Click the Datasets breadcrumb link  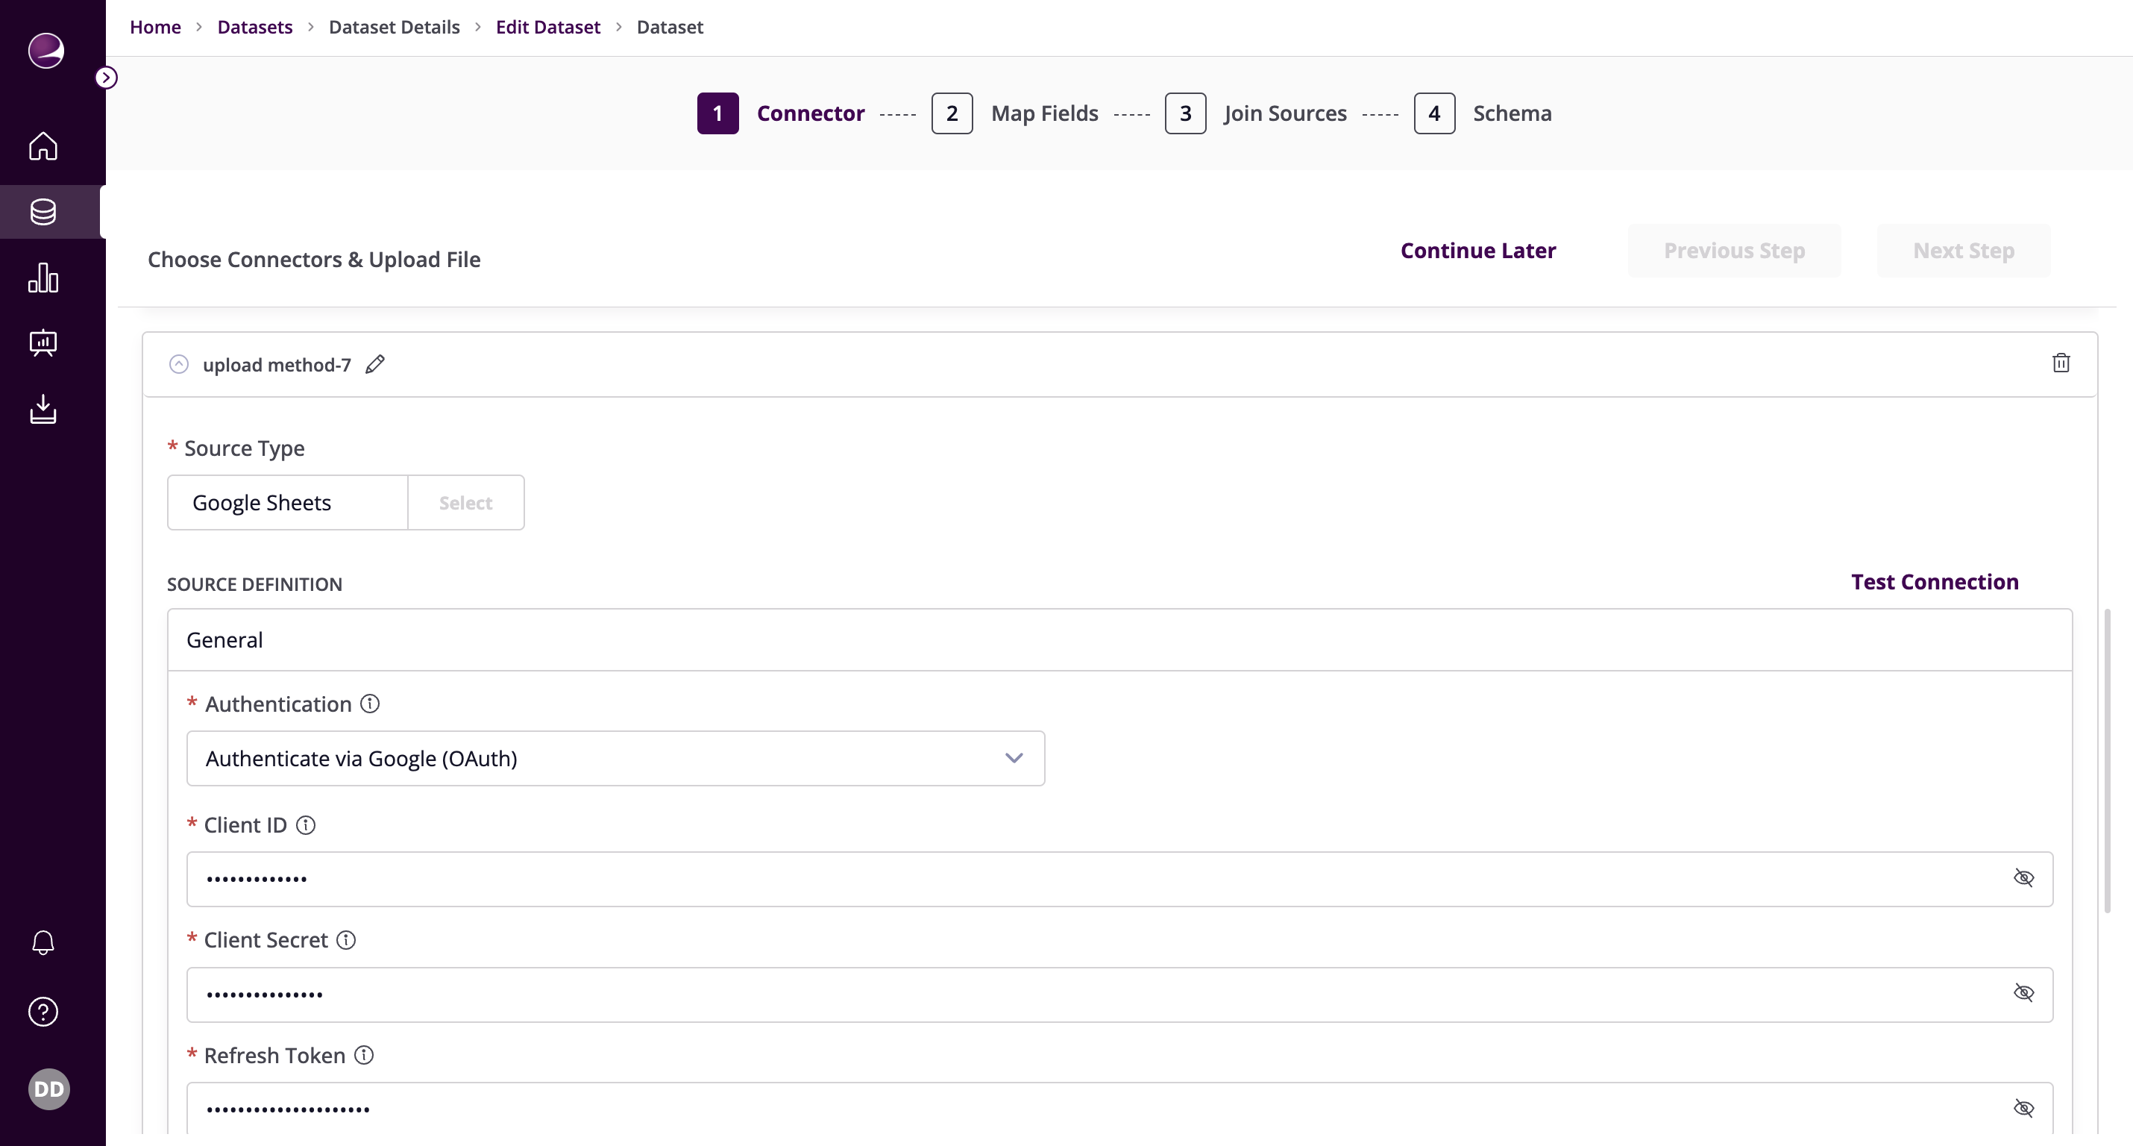tap(254, 27)
